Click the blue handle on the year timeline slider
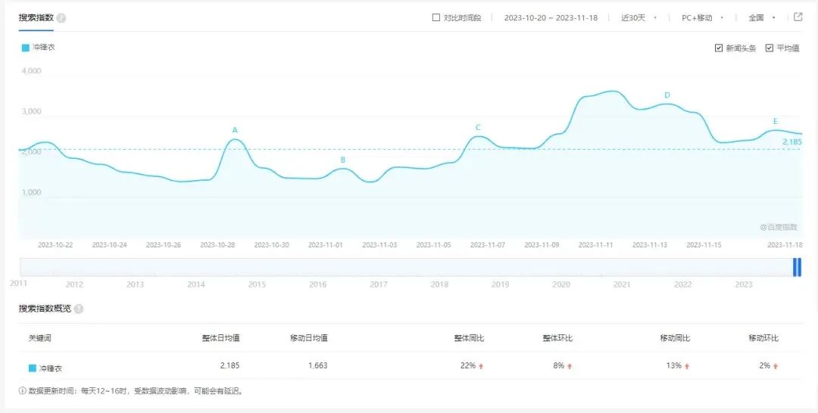 pos(797,267)
